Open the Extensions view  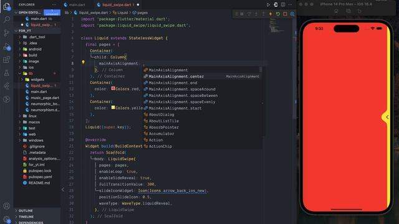[x=7, y=60]
